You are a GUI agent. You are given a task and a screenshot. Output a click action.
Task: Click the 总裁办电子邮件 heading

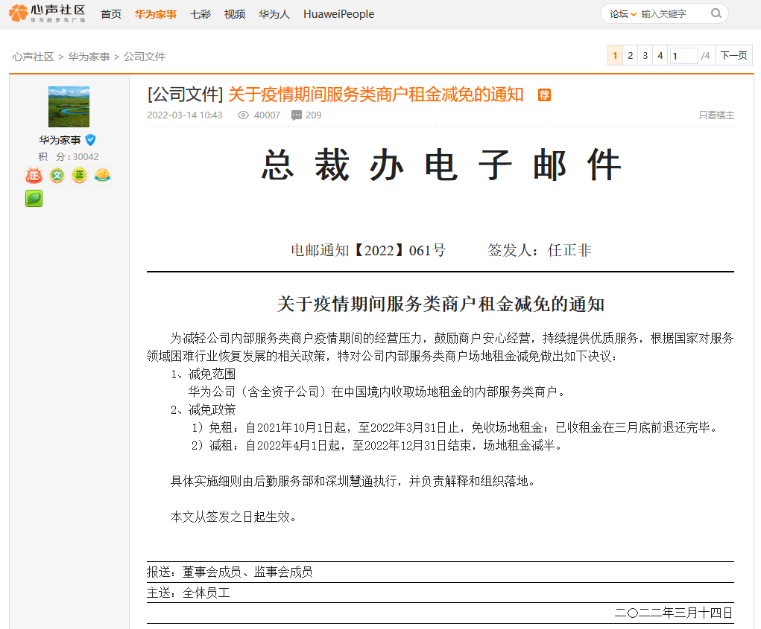(x=441, y=165)
